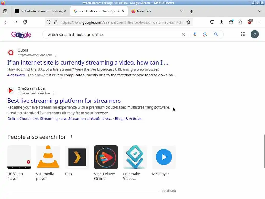Go forward one page
The width and height of the screenshot is (265, 199).
[16, 22]
